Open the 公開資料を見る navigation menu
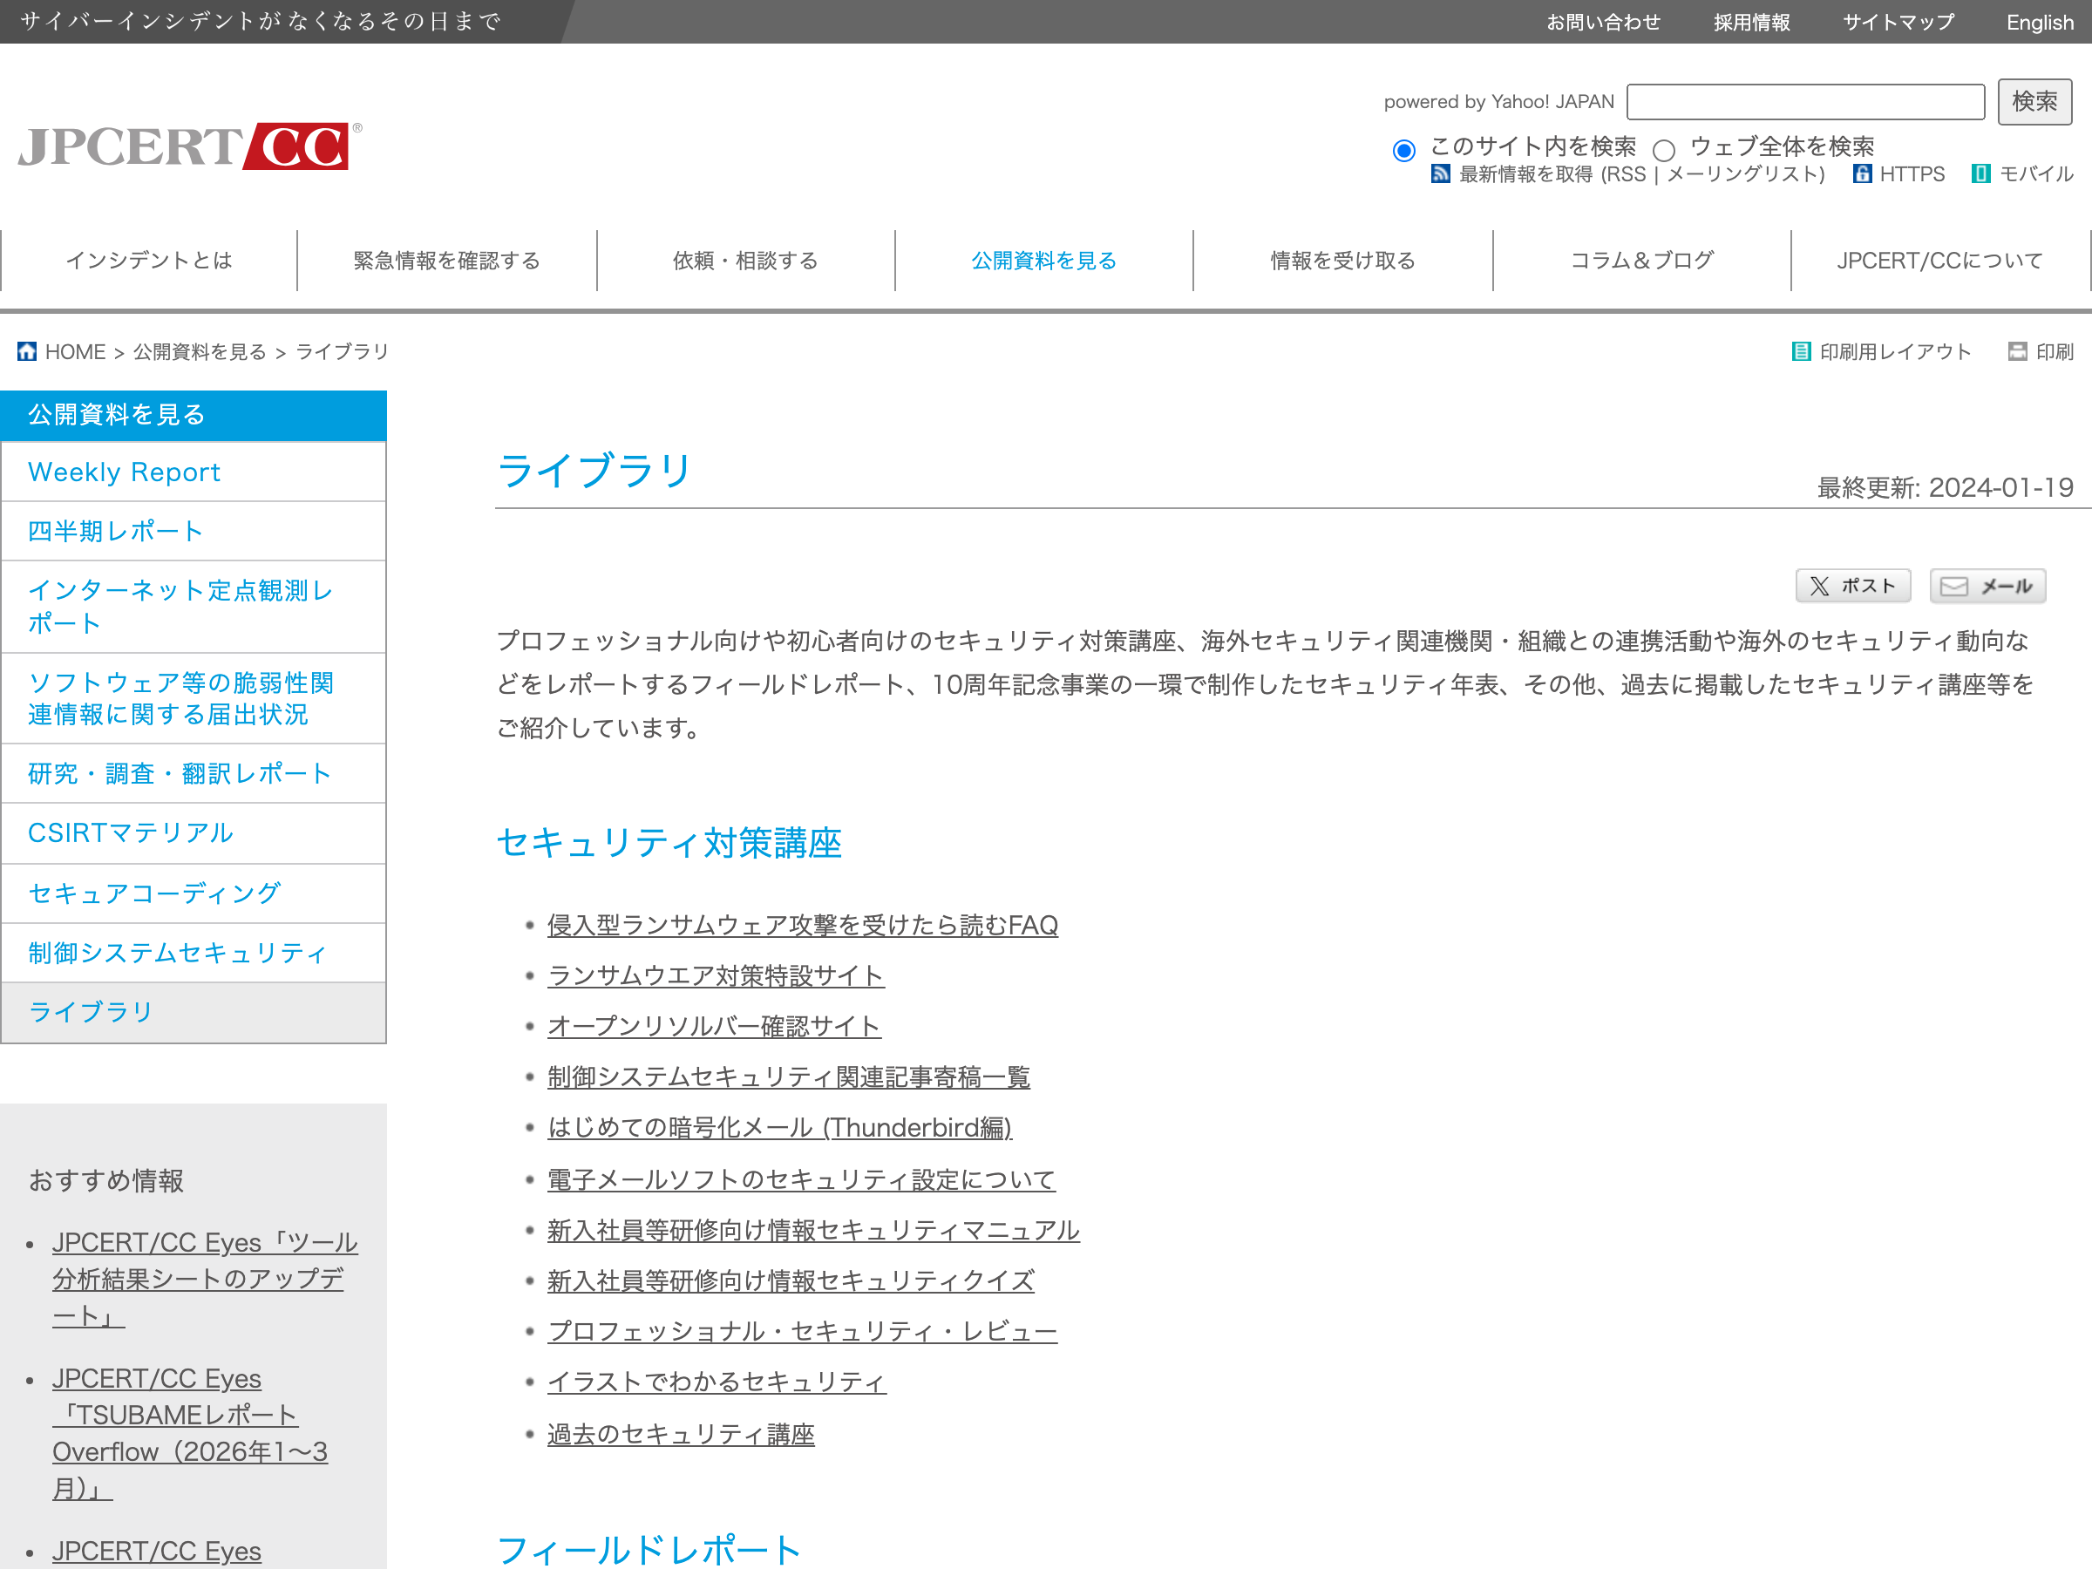2092x1569 pixels. coord(1044,261)
